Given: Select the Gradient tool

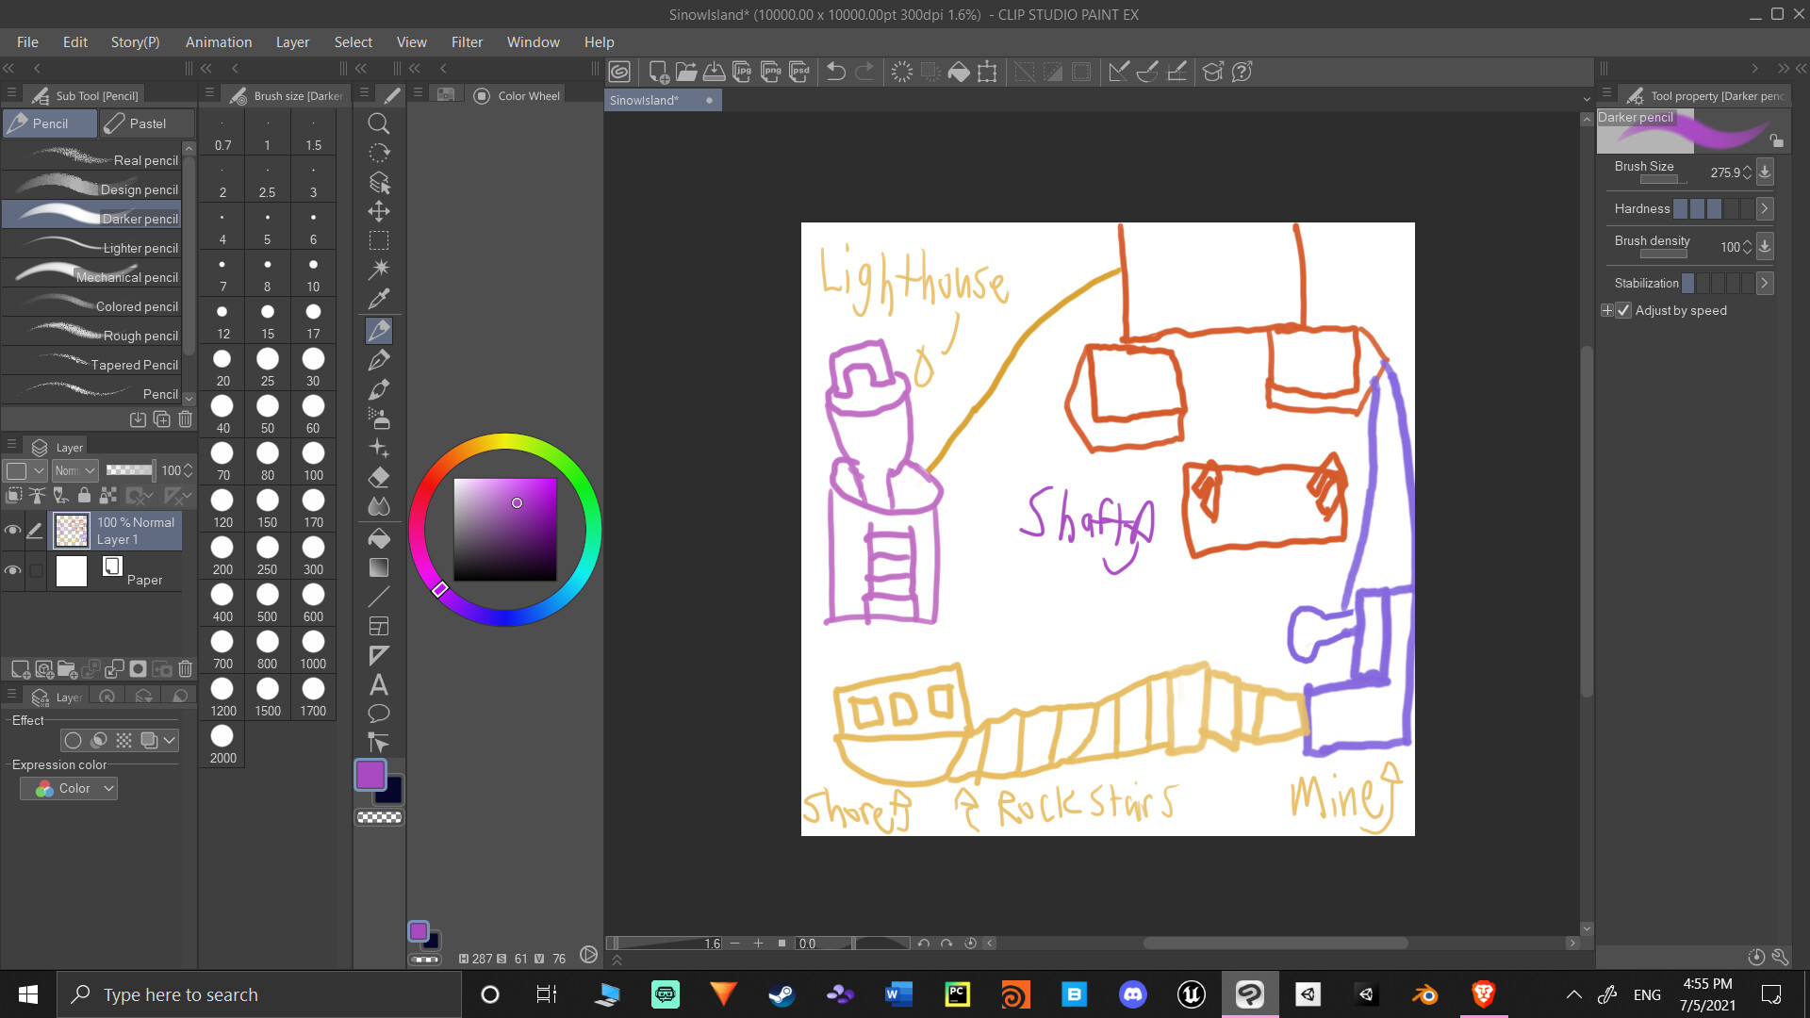Looking at the screenshot, I should pos(379,567).
